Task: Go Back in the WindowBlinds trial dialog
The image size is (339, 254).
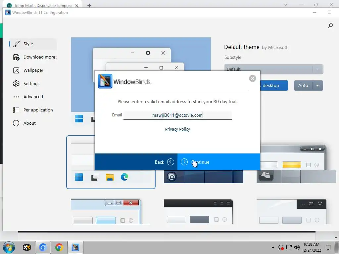Action: 136,162
